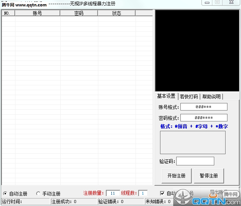The width and height of the screenshot is (241, 206).
Task: Focus the 账号格式 input field
Action: (204, 107)
